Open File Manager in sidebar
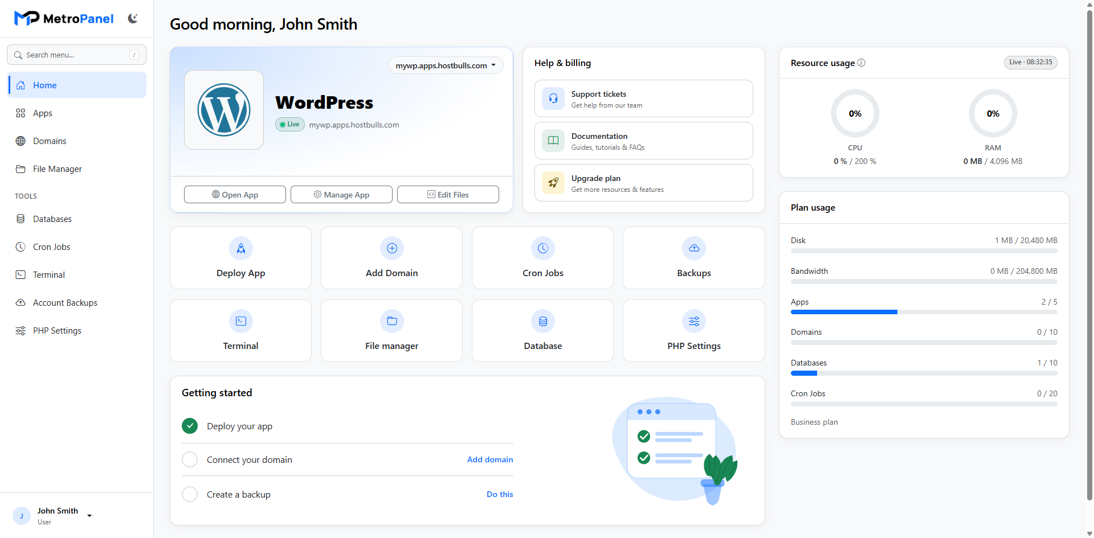 77,169
